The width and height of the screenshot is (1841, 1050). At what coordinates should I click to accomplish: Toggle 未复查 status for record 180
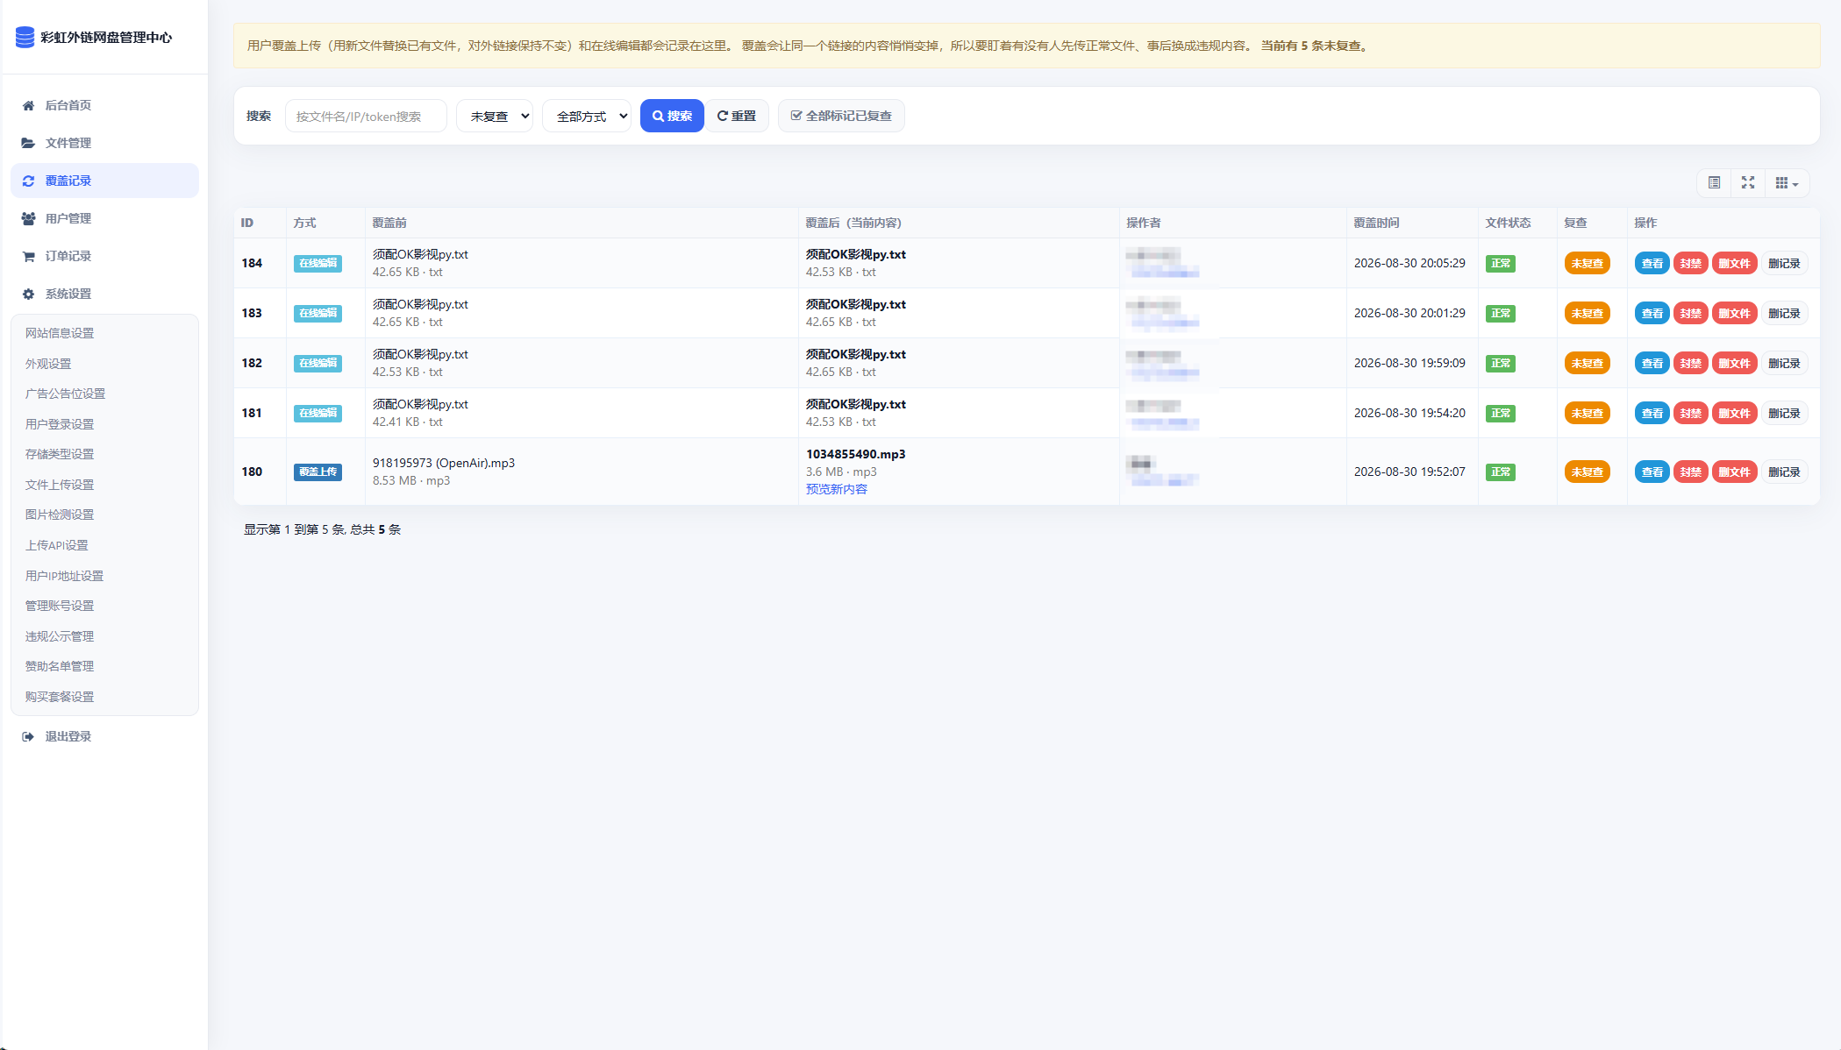click(1587, 472)
